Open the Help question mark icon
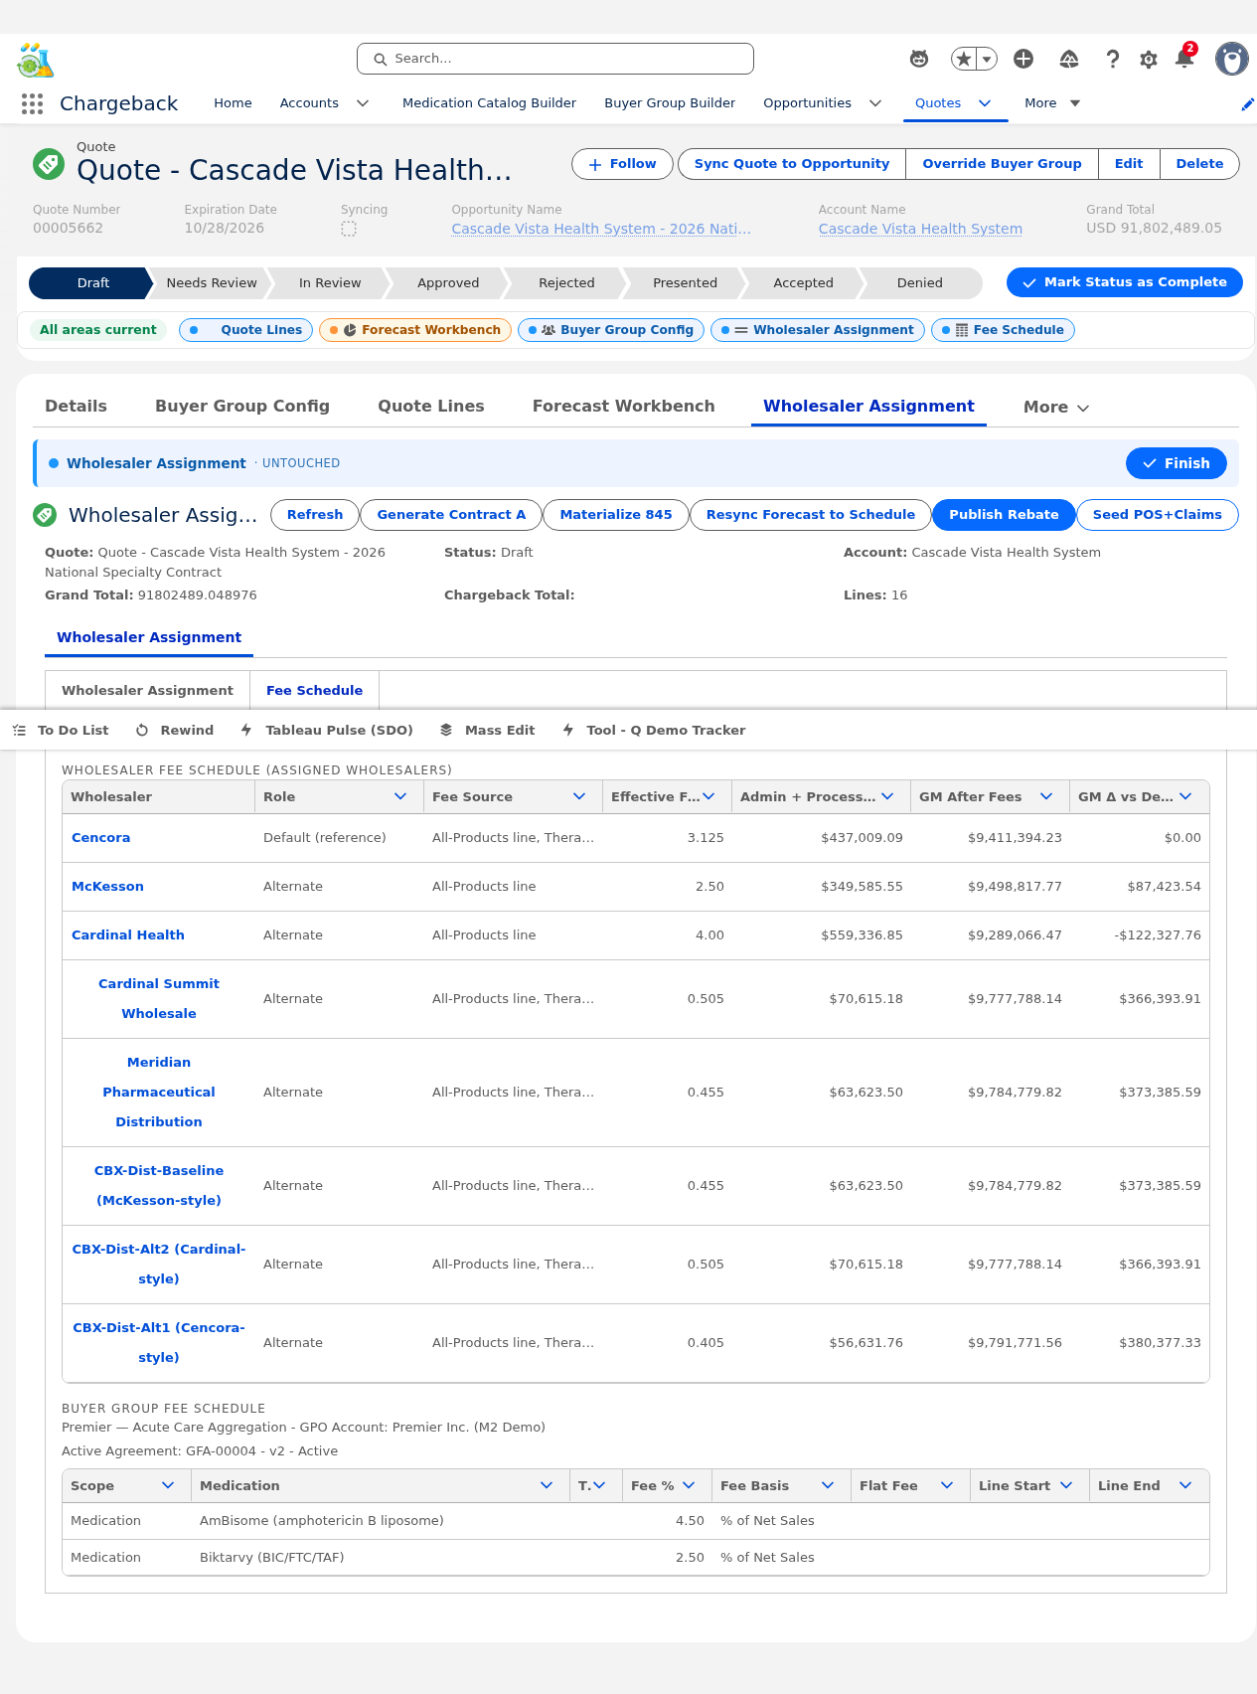This screenshot has height=1694, width=1257. point(1113,59)
